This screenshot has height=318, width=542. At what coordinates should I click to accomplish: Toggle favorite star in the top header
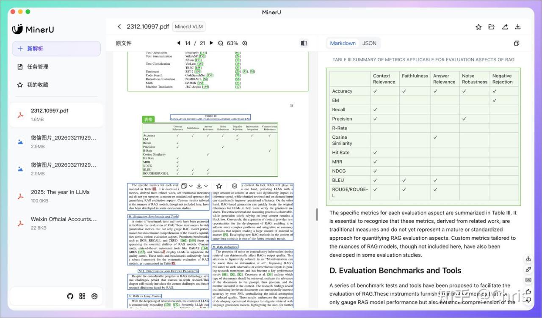(478, 27)
